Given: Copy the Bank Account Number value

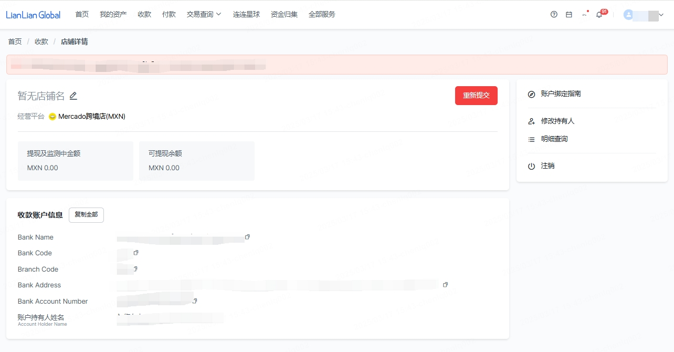Looking at the screenshot, I should click(x=195, y=301).
